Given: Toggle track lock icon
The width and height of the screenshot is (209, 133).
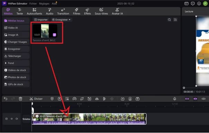Looking at the screenshot, I should (x=7, y=119).
